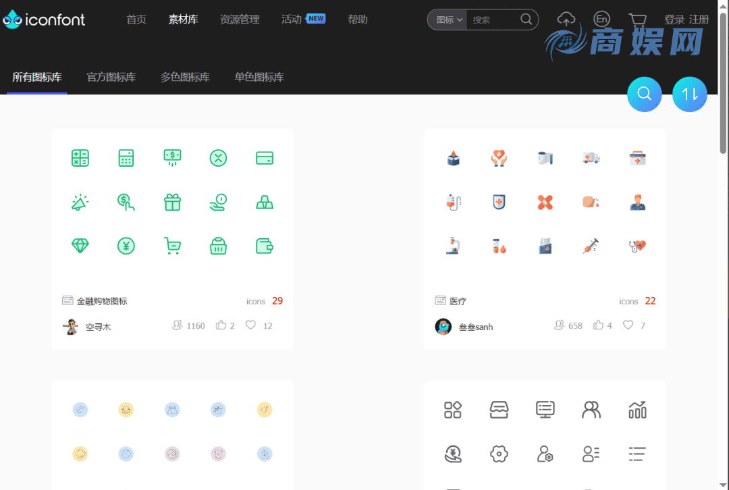
Task: Select the crossed bandage icon
Action: (x=545, y=202)
